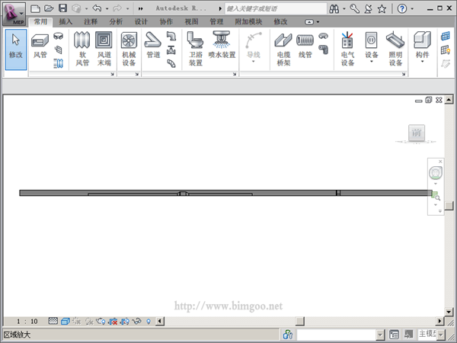
Task: Click the greyed Redo arrow icon
Action: coord(117,8)
